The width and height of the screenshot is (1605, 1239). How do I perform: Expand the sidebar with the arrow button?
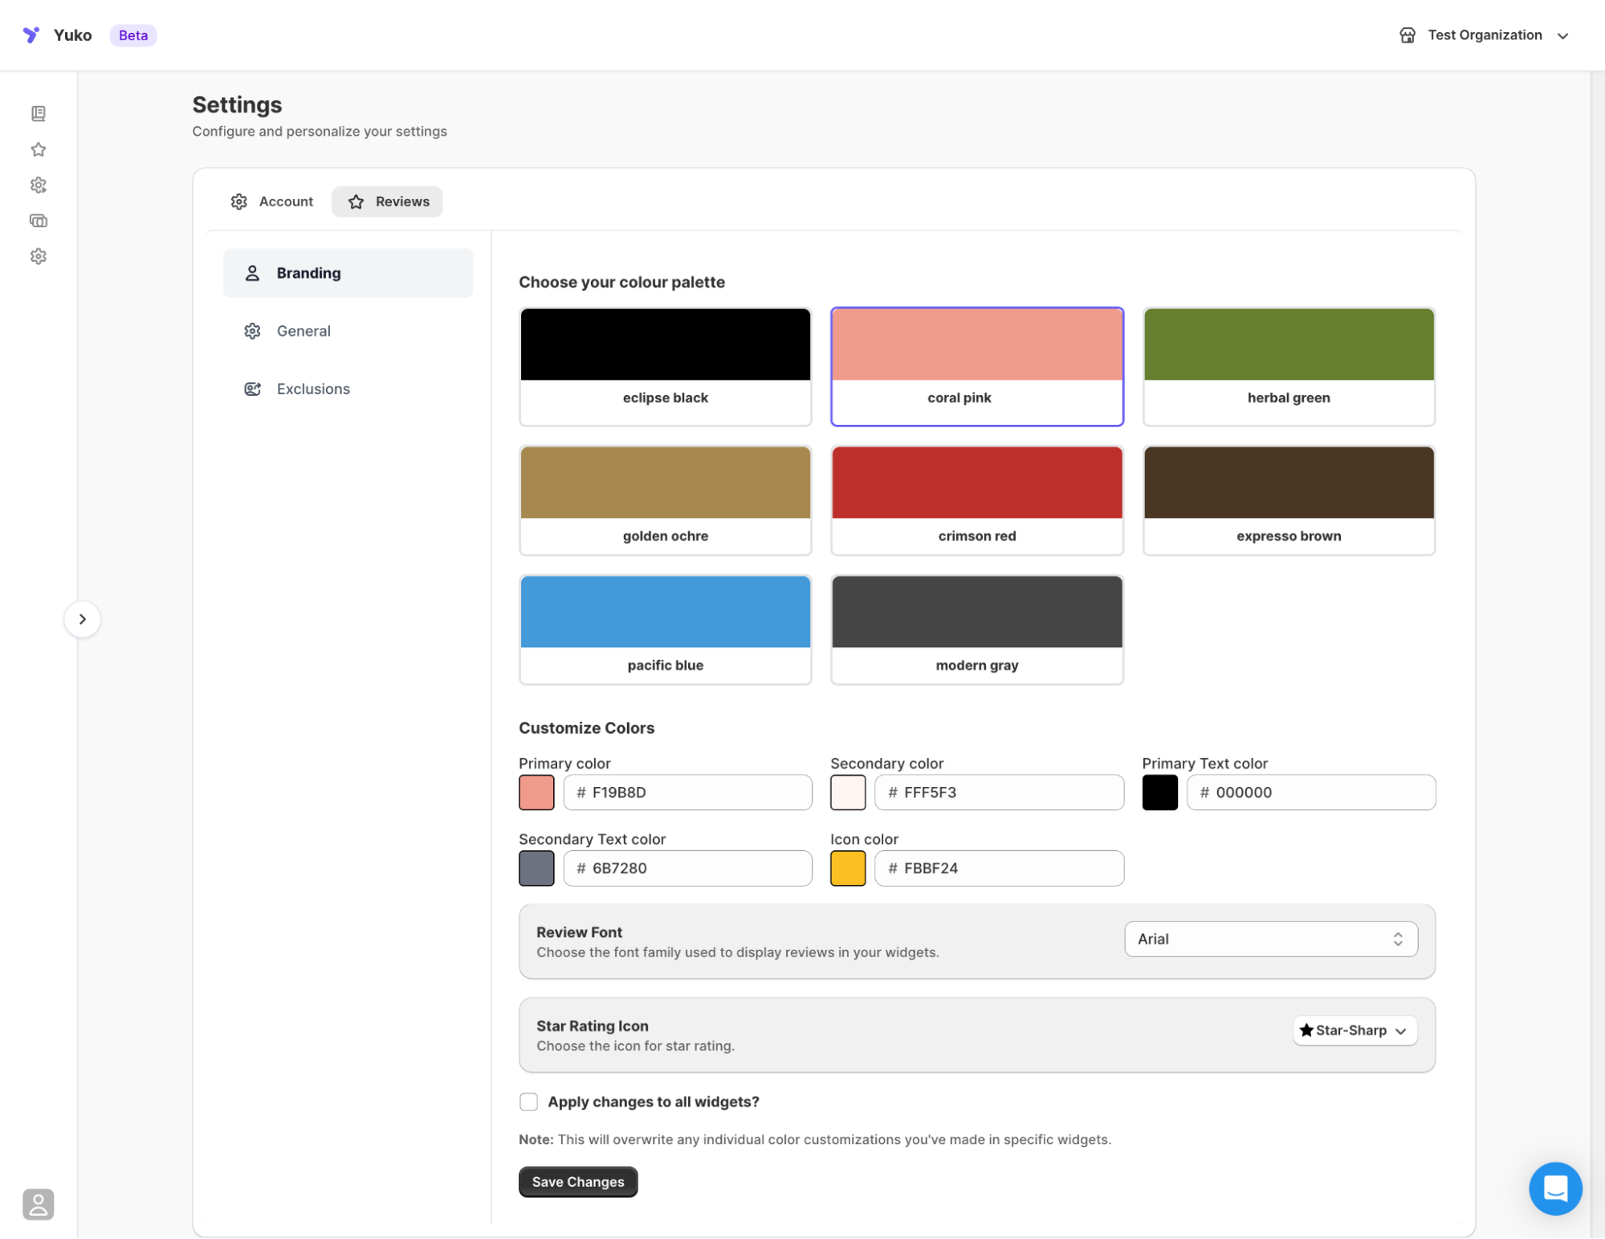[82, 619]
